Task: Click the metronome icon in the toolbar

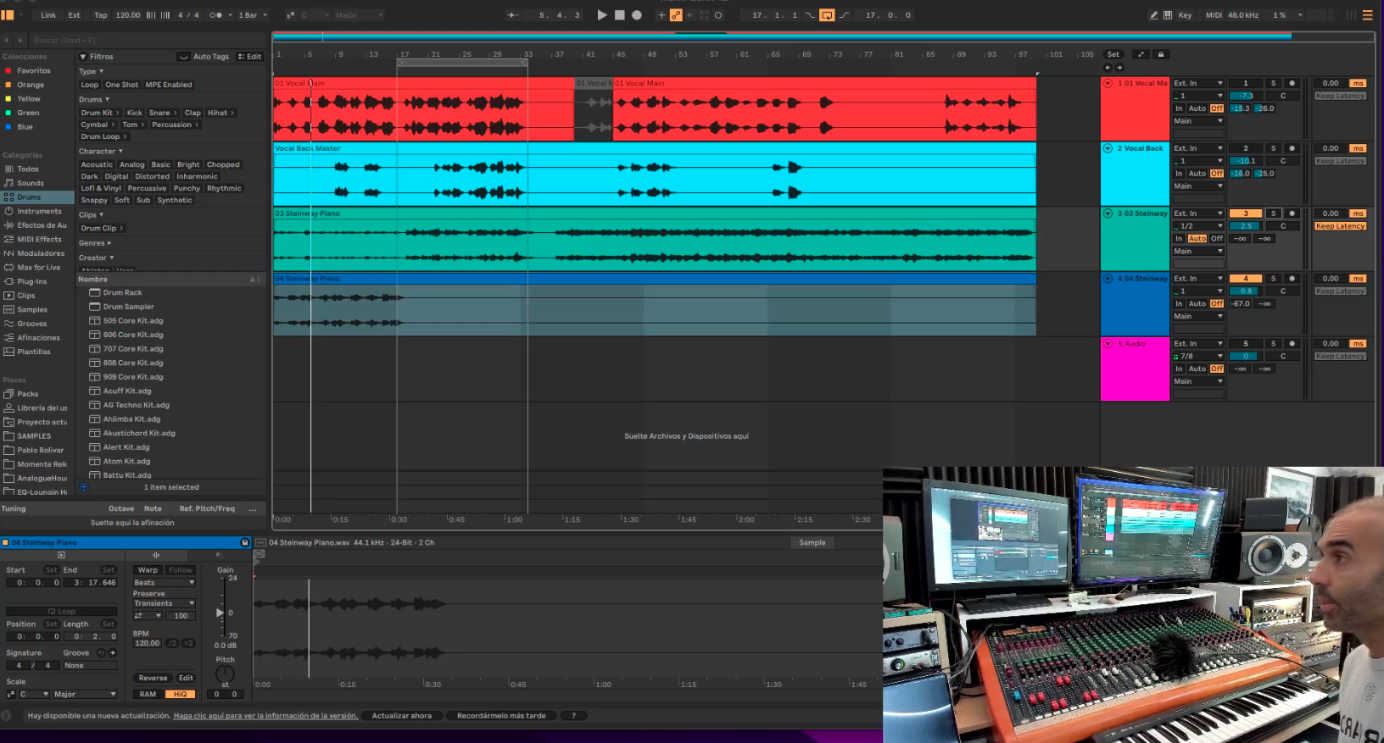Action: 215,15
